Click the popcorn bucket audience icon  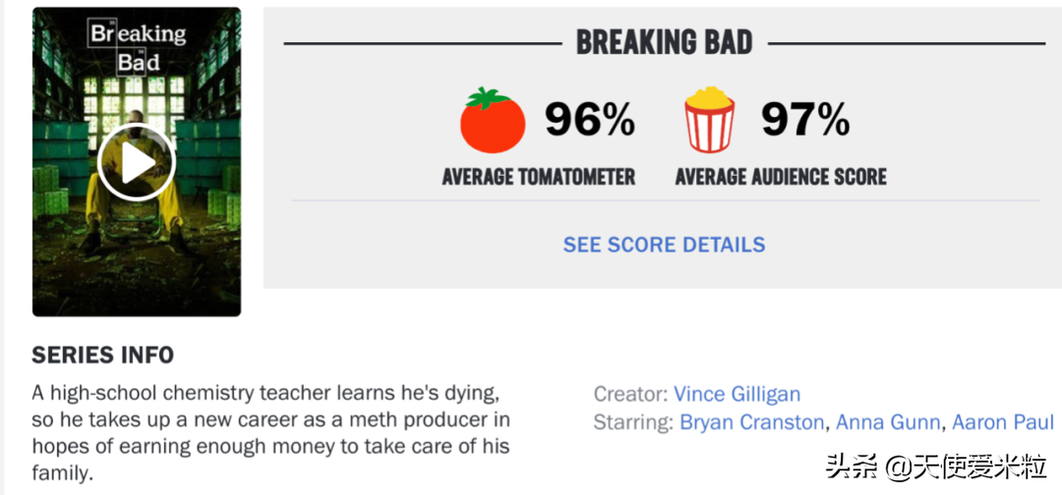coord(710,120)
